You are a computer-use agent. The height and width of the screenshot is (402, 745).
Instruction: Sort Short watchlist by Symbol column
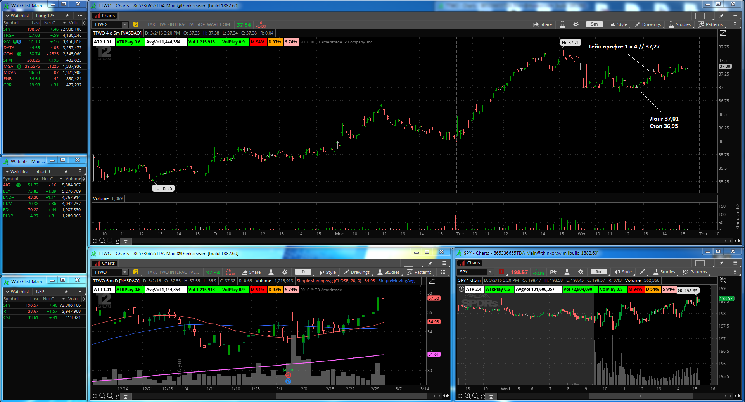point(11,179)
